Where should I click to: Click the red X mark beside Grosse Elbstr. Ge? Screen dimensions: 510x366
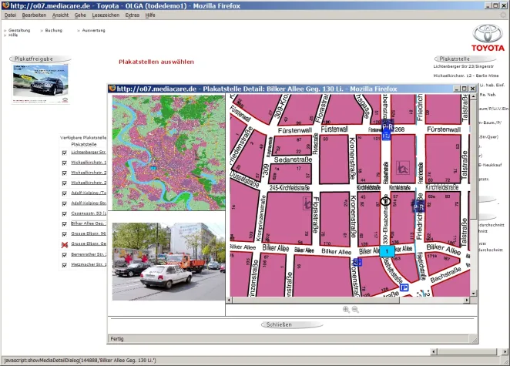pyautogui.click(x=64, y=243)
